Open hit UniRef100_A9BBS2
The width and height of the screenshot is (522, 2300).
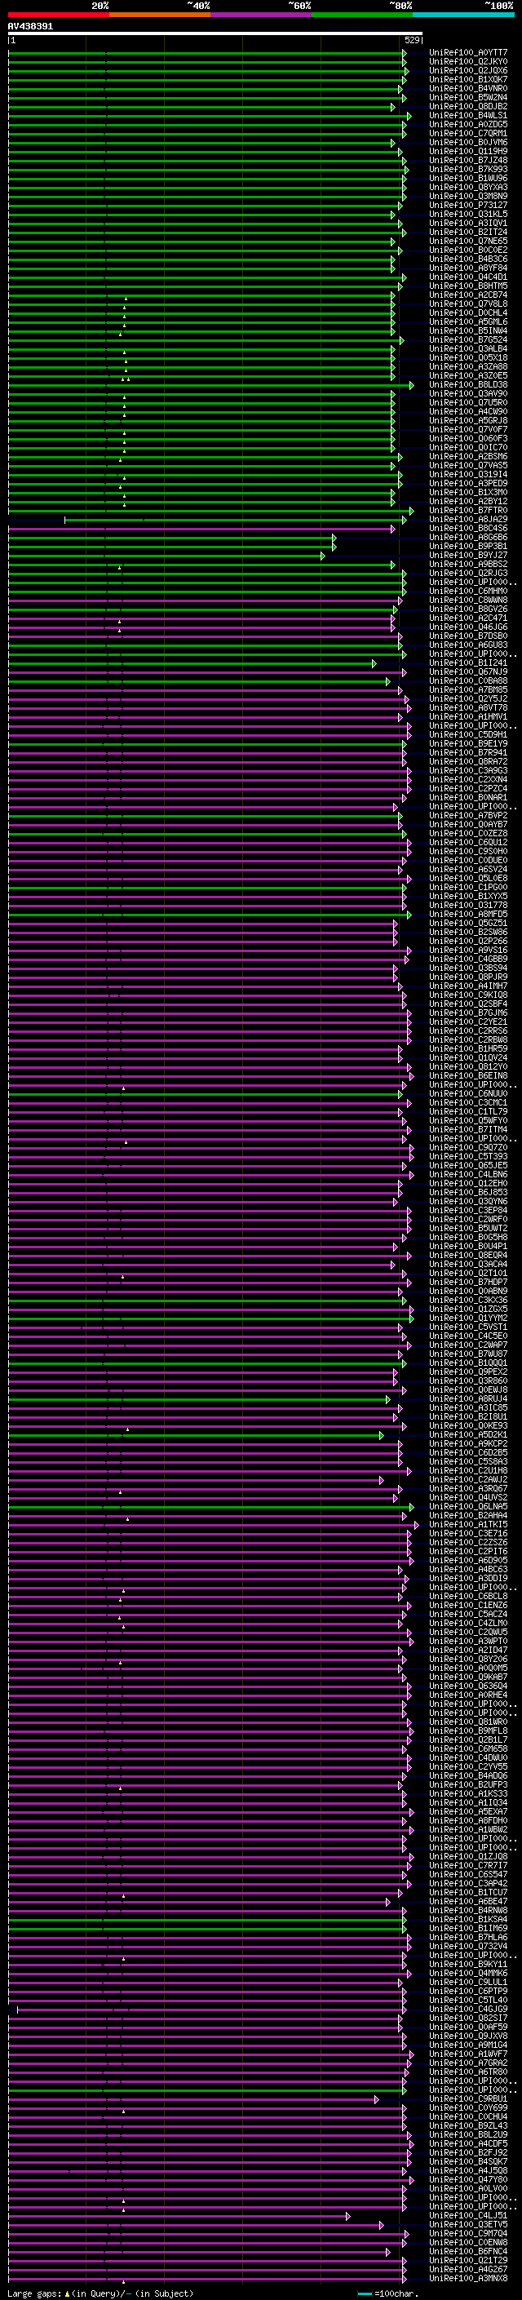coord(468,565)
